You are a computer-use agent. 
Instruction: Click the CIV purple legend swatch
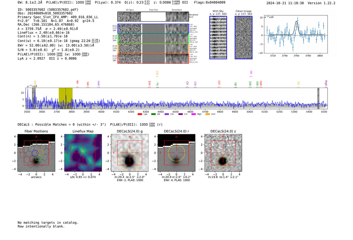click(167, 114)
